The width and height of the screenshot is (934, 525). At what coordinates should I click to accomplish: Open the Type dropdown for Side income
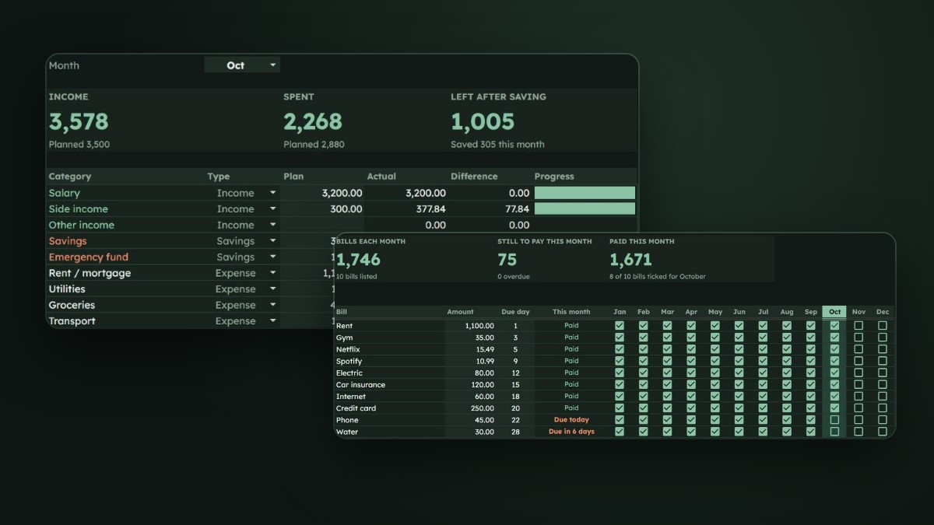(272, 209)
